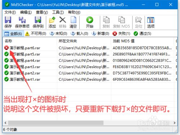Select the file 演示教程.part3.rar

[25, 67]
